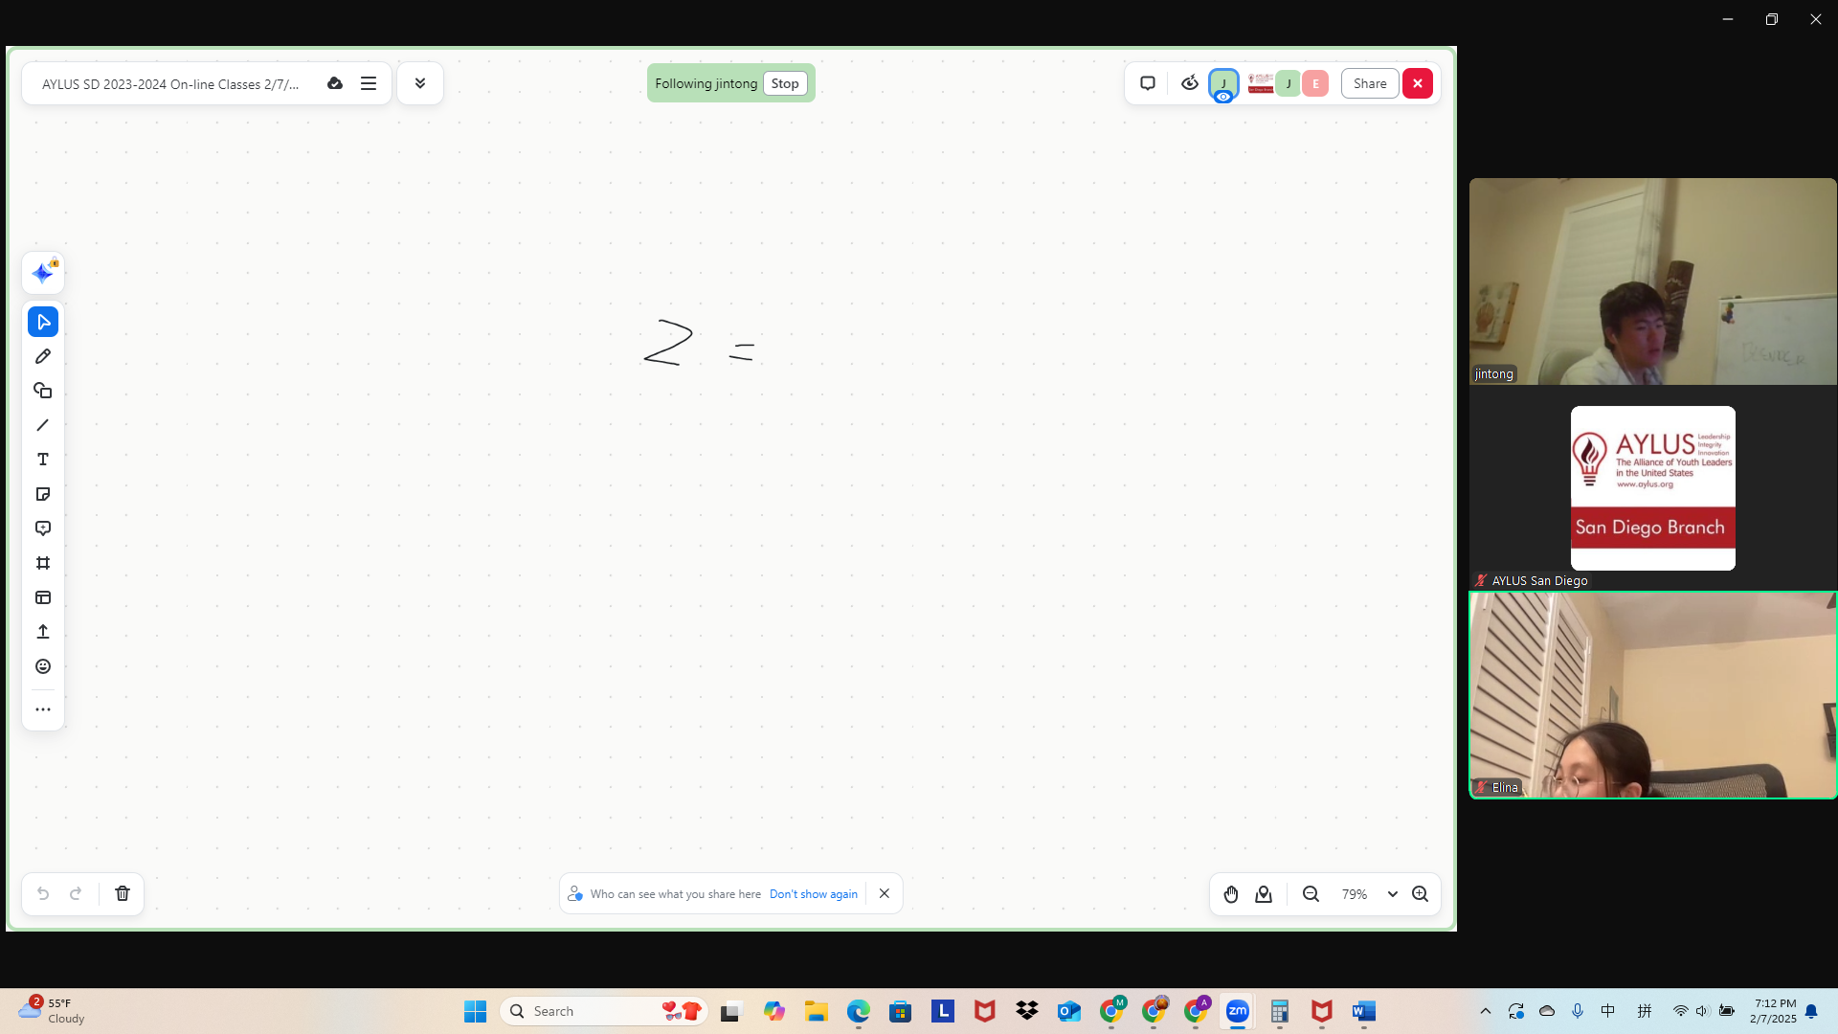Viewport: 1838px width, 1034px height.
Task: Open the weather widget showing 55°F
Action: 53,1011
